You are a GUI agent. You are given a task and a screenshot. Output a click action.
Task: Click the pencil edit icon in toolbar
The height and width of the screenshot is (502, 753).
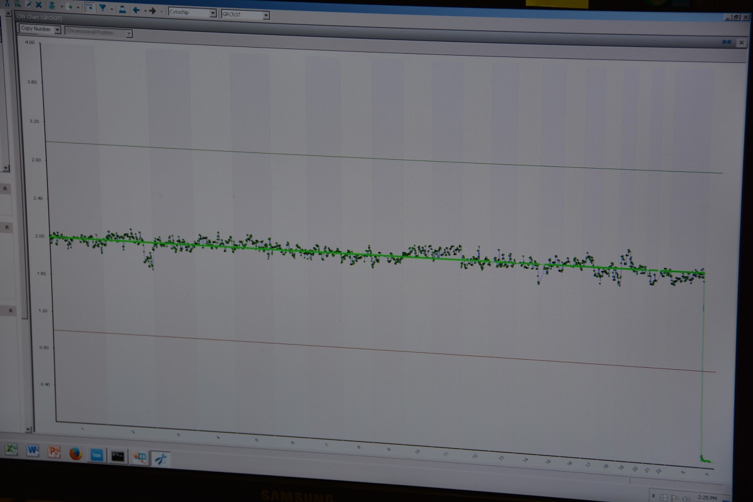coord(28,4)
